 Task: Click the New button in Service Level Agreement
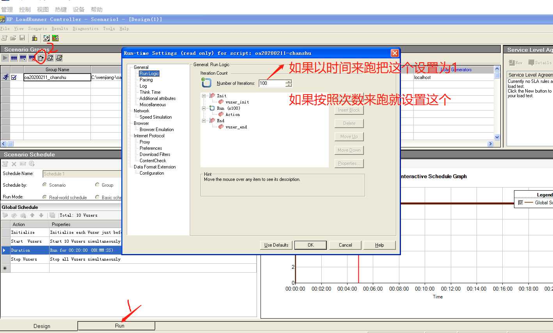click(516, 63)
